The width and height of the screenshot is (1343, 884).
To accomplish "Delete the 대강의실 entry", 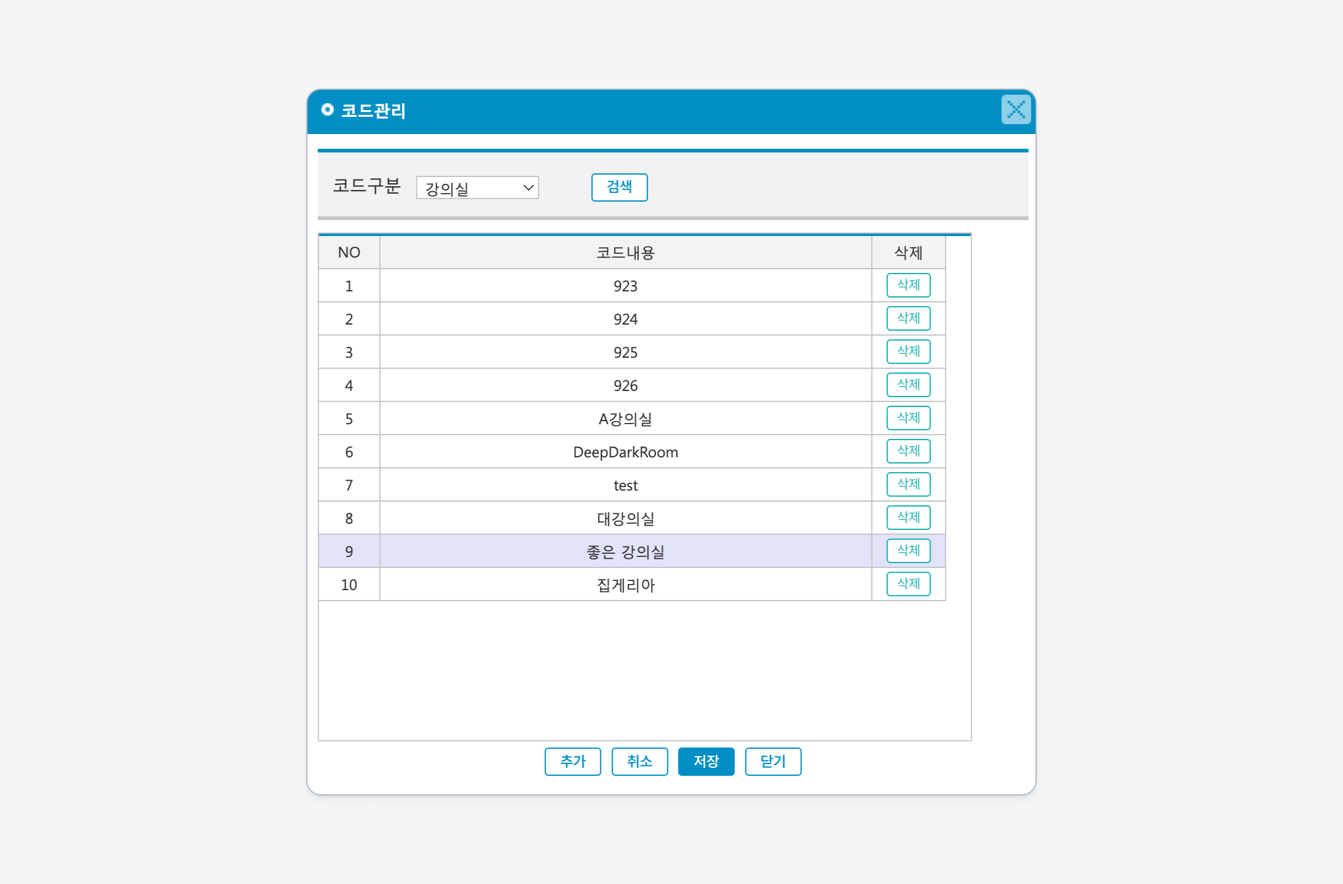I will (x=908, y=518).
